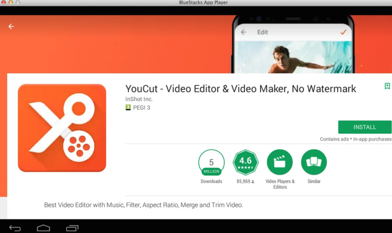Click the PEGI 3 rating text
The height and width of the screenshot is (233, 392).
point(142,107)
